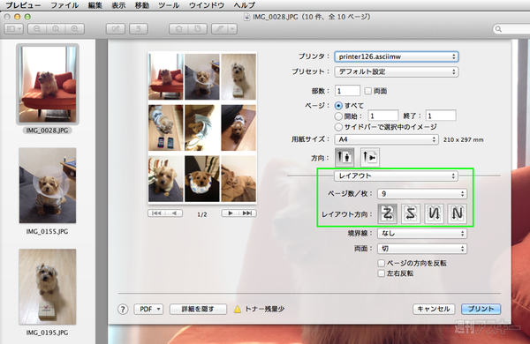Open the プリンタ dropdown printer126.asciimw
The image size is (530, 344).
[396, 56]
